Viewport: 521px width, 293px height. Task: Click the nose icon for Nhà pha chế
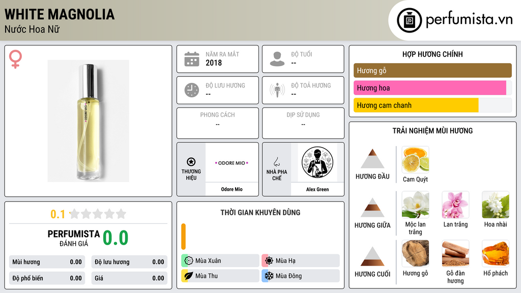tap(276, 162)
